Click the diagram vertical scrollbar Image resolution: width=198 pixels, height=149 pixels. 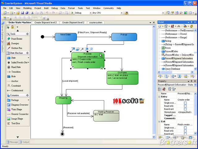tap(154, 82)
